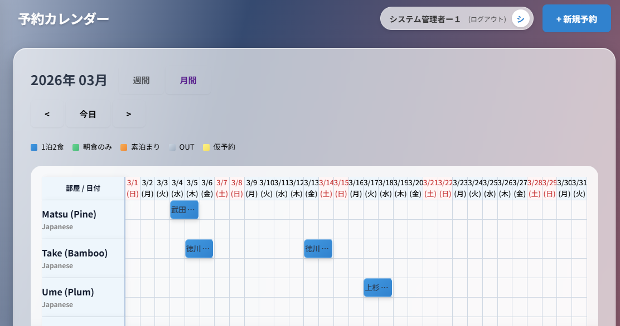Open second 徳川 reservation on 3/13
620x326 pixels.
click(318, 249)
